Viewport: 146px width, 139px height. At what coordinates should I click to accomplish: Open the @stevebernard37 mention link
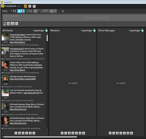17,49
